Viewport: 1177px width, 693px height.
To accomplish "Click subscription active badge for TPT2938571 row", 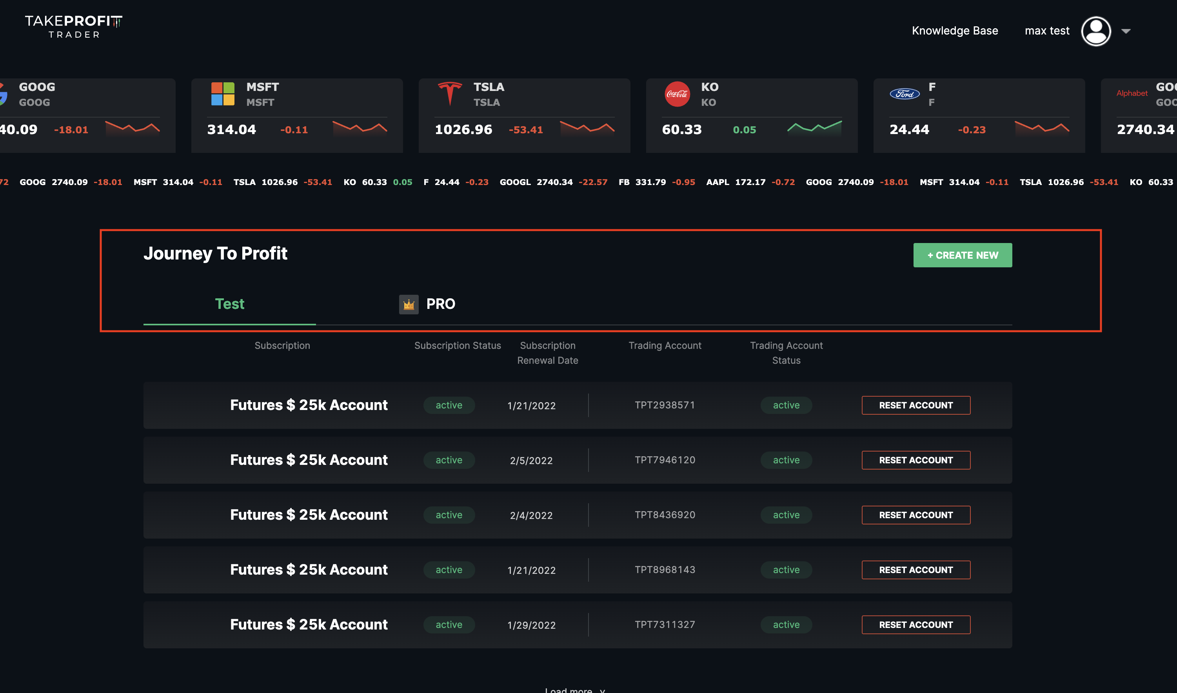I will pos(449,405).
